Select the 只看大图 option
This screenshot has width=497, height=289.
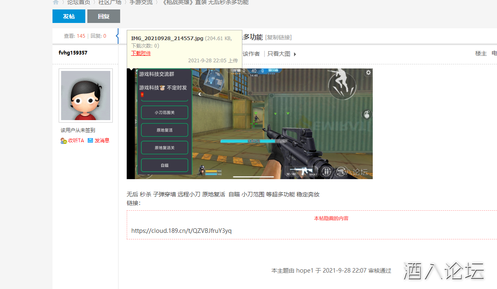pos(279,54)
